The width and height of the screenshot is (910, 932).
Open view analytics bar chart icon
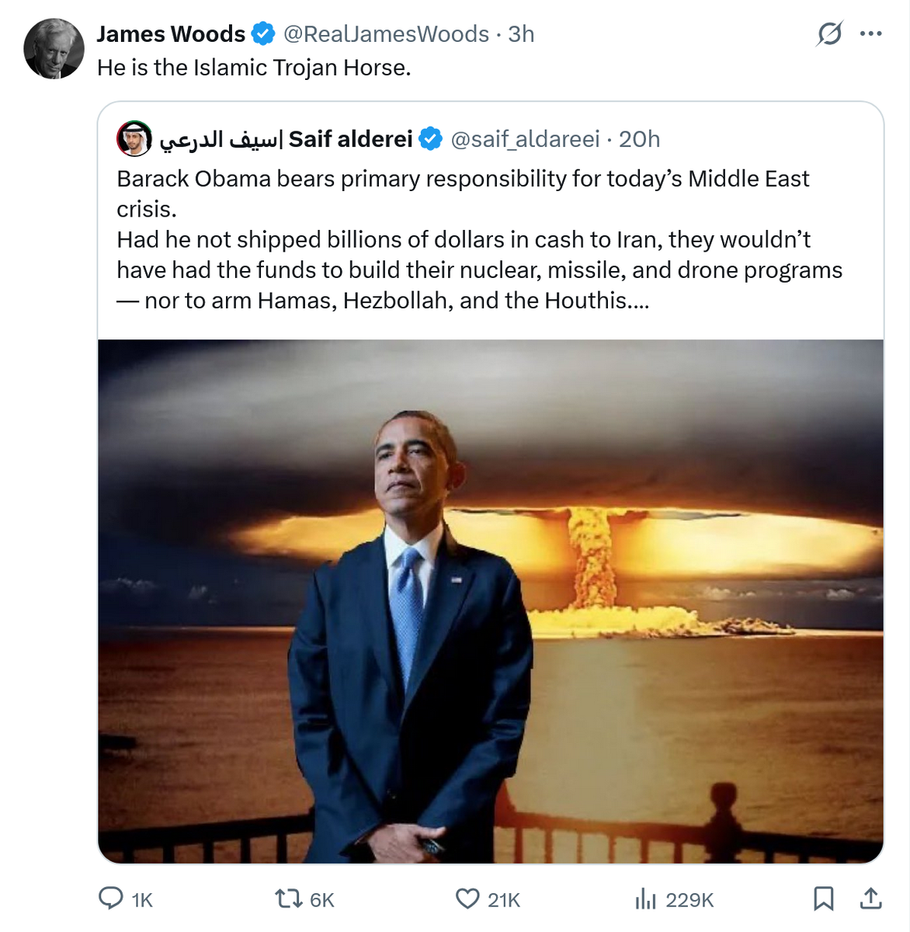point(646,899)
